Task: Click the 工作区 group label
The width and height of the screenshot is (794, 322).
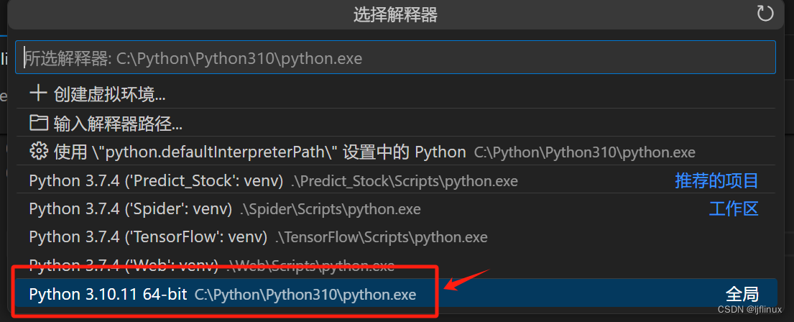Action: (x=734, y=208)
